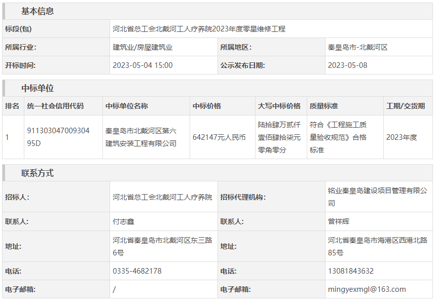Click the 统一社会信用代码 column header
Screen dimensions: 435x302
click(x=55, y=106)
